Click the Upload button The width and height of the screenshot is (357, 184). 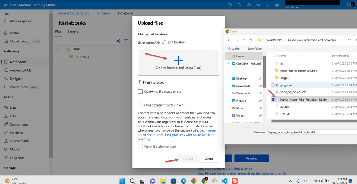pyautogui.click(x=188, y=159)
